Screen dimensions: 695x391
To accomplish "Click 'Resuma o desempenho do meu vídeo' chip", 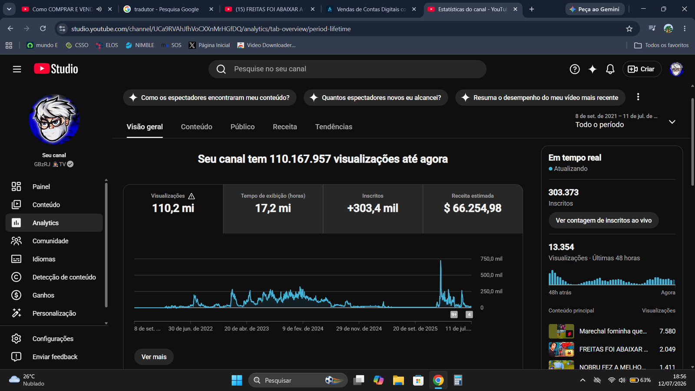I will (x=540, y=98).
